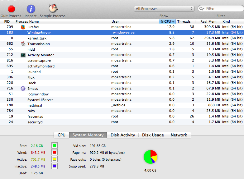This screenshot has height=179, width=244.
Task: Click the Activity Monitor icon in list
Action: point(23,55)
